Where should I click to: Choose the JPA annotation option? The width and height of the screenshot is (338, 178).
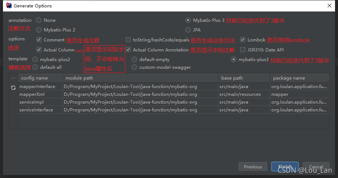(188, 30)
